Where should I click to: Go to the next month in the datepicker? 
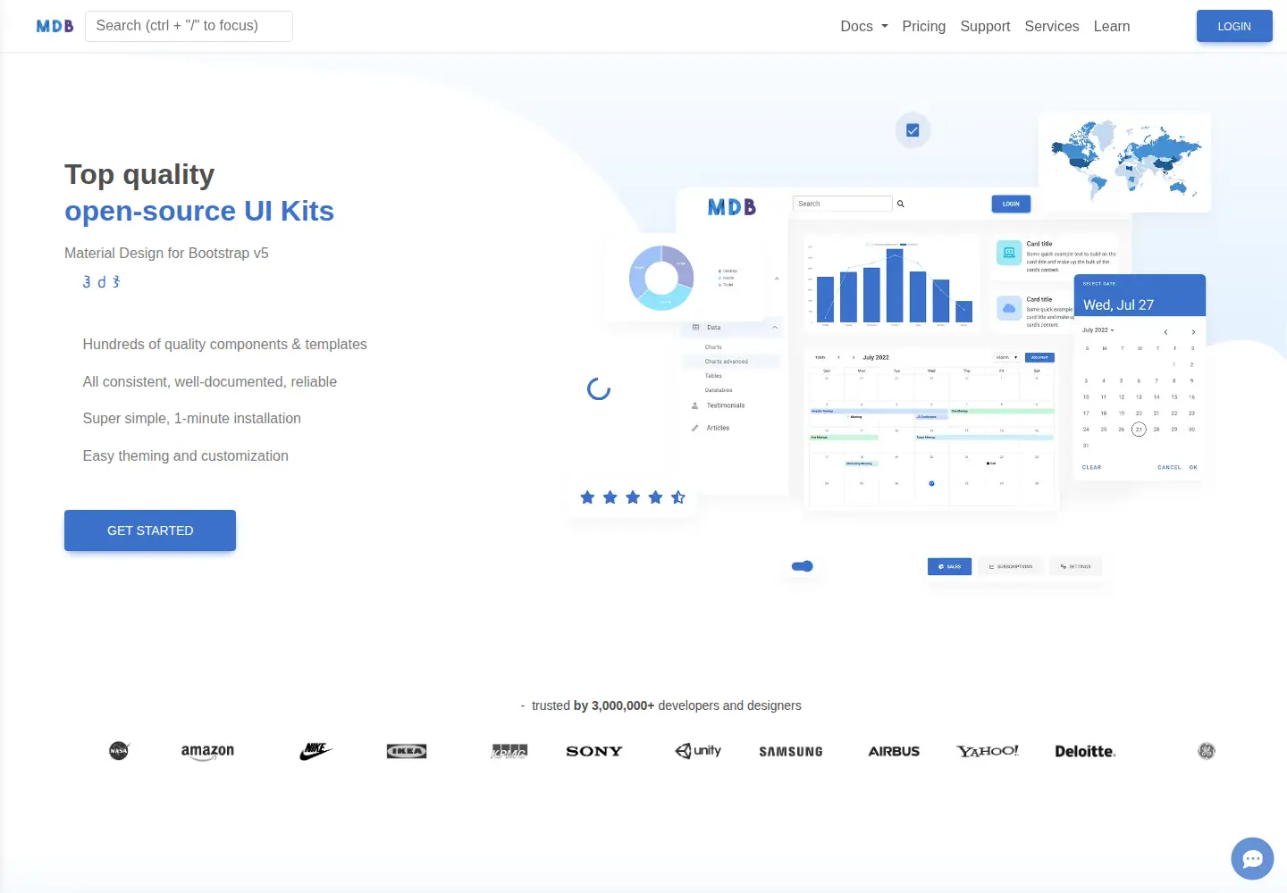point(1193,332)
